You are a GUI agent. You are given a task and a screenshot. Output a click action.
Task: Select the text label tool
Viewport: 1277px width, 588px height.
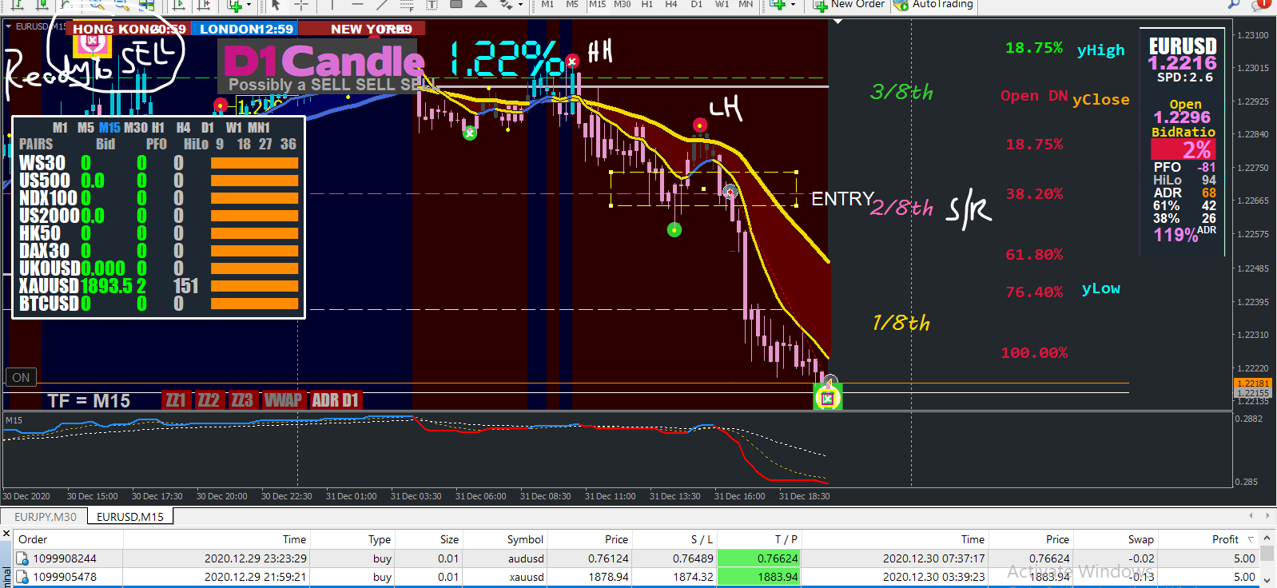tap(432, 4)
